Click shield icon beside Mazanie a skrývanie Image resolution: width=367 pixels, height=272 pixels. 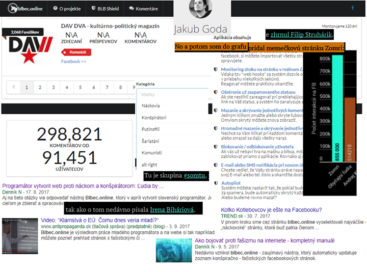216,111
